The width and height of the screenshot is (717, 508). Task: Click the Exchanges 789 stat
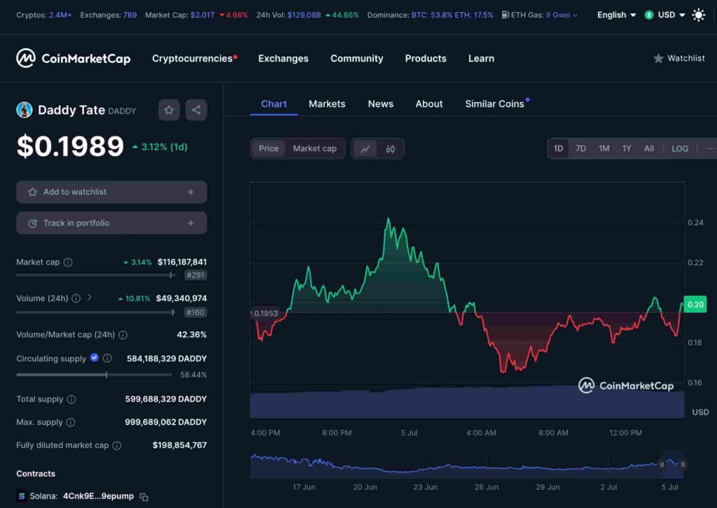(109, 15)
